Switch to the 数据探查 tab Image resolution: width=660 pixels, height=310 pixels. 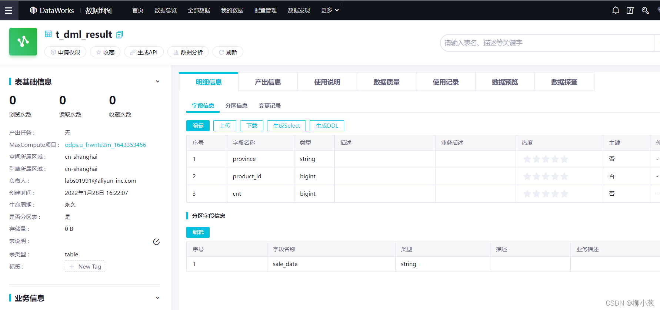coord(564,82)
